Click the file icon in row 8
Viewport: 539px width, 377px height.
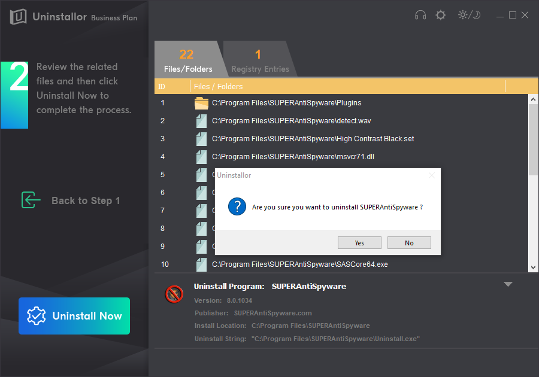201,229
